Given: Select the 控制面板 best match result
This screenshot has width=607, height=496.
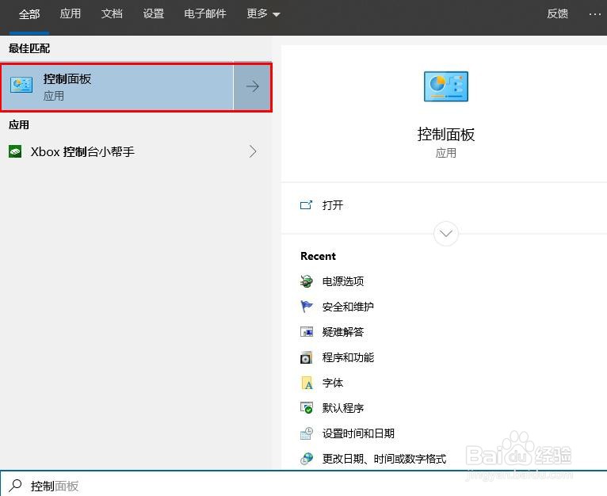Looking at the screenshot, I should pos(117,86).
